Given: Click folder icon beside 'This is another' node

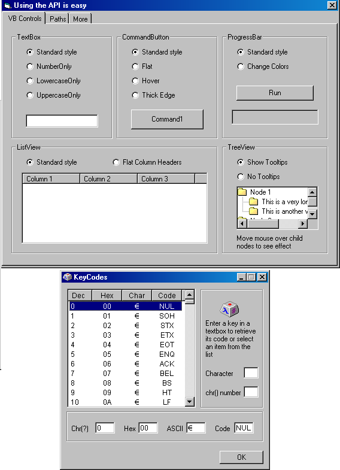Looking at the screenshot, I should click(x=253, y=211).
